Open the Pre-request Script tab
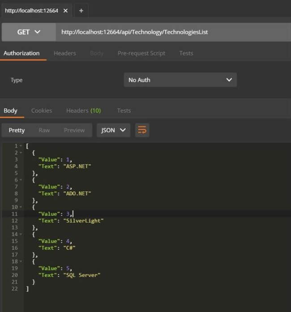The width and height of the screenshot is (291, 312). [x=141, y=53]
